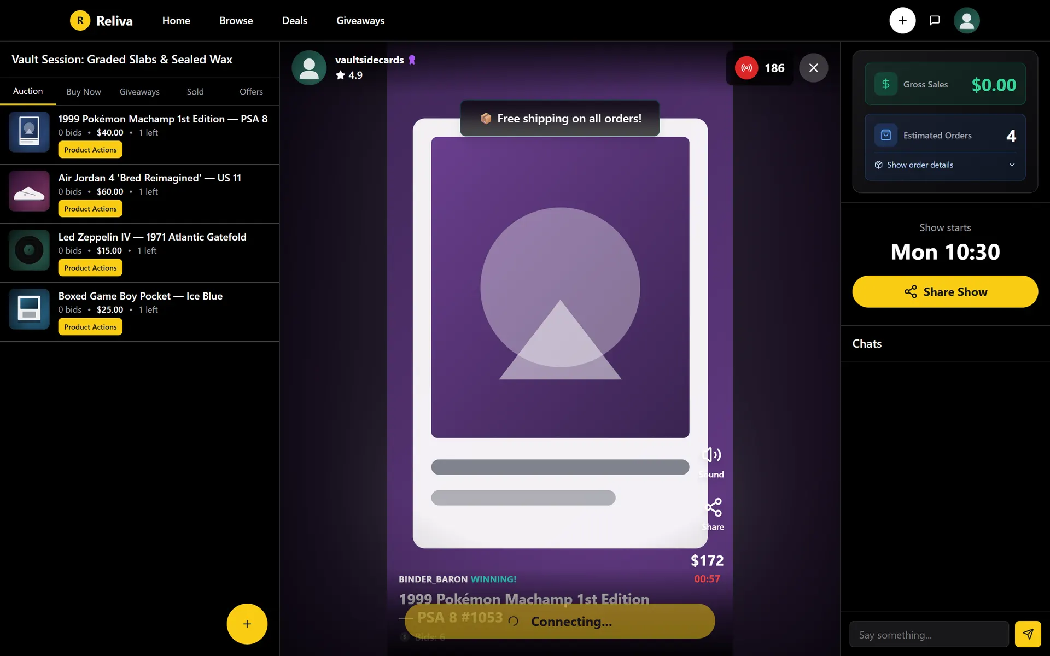1050x656 pixels.
Task: Open the profile avatar in header
Action: click(966, 21)
